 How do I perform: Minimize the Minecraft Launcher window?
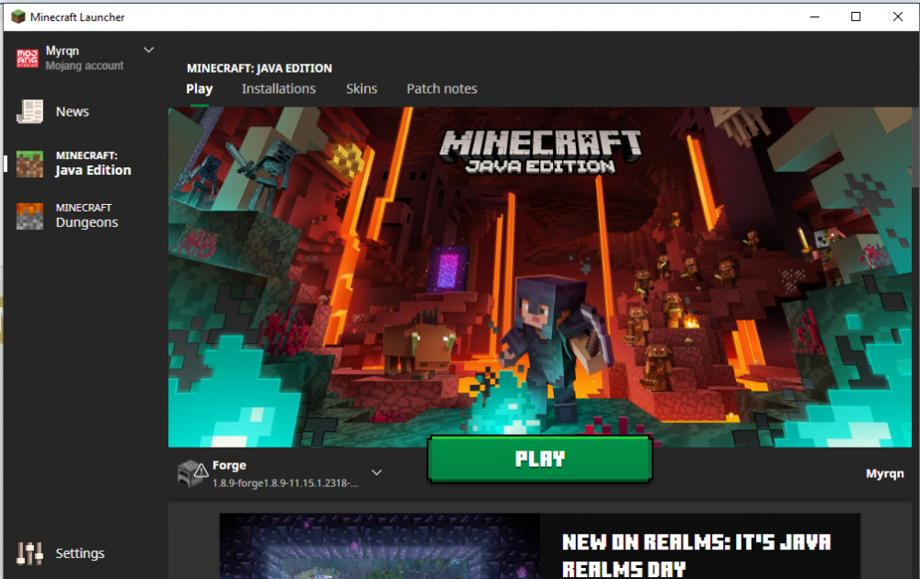(x=815, y=17)
